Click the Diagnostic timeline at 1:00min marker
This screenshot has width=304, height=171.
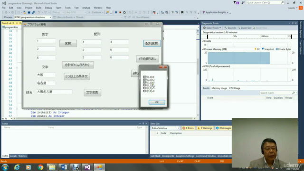(264, 37)
